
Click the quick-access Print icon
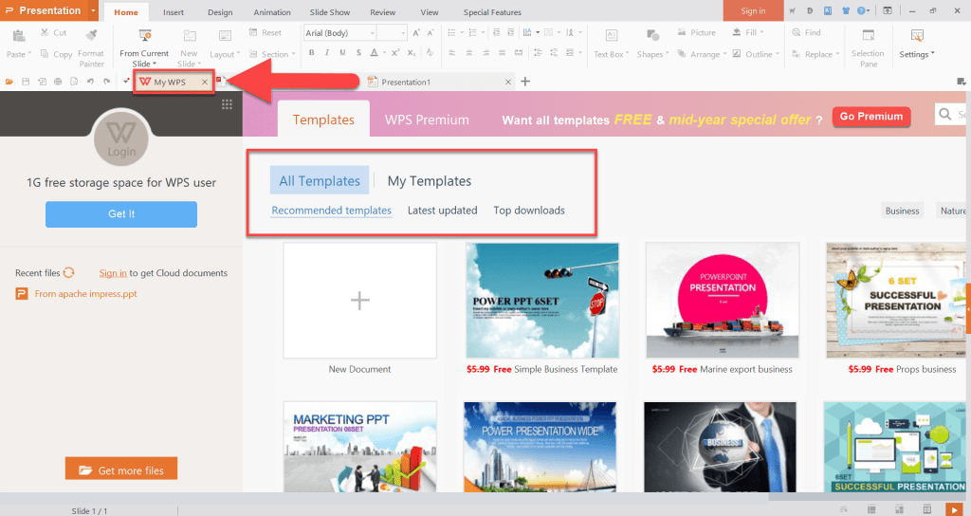[58, 82]
